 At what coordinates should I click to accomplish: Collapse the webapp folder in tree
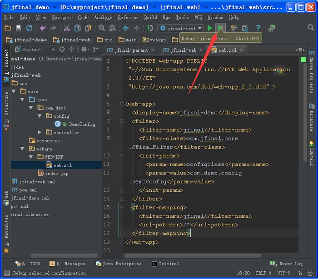pos(22,149)
